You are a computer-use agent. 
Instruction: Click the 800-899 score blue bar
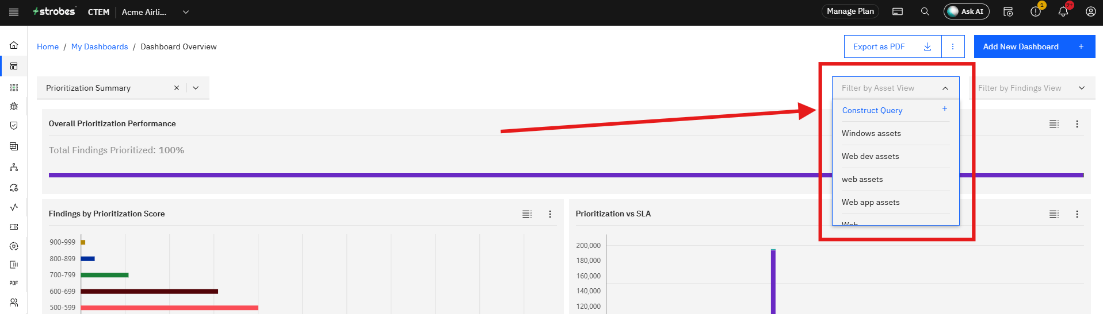(88, 259)
